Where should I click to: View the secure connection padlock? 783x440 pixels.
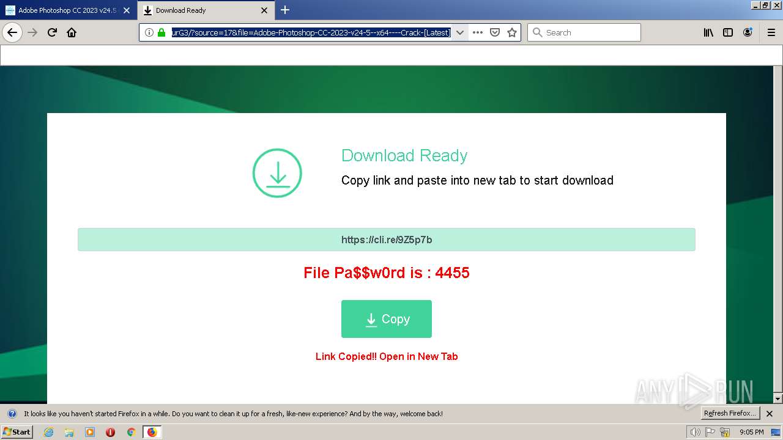[161, 32]
